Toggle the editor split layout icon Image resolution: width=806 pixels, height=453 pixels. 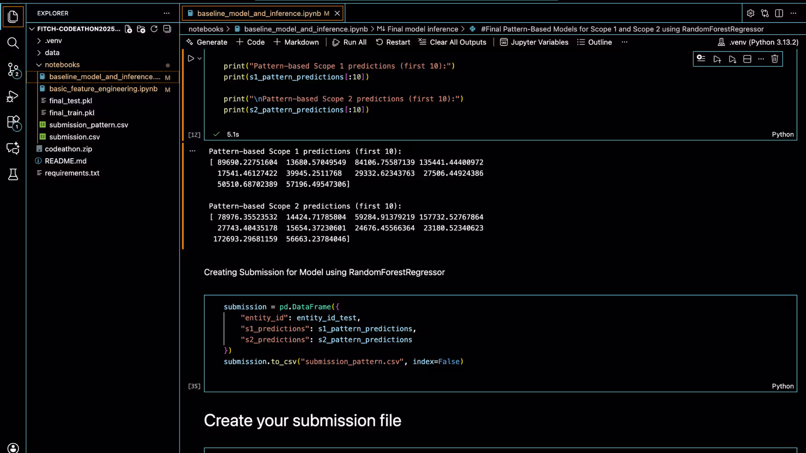pyautogui.click(x=779, y=13)
